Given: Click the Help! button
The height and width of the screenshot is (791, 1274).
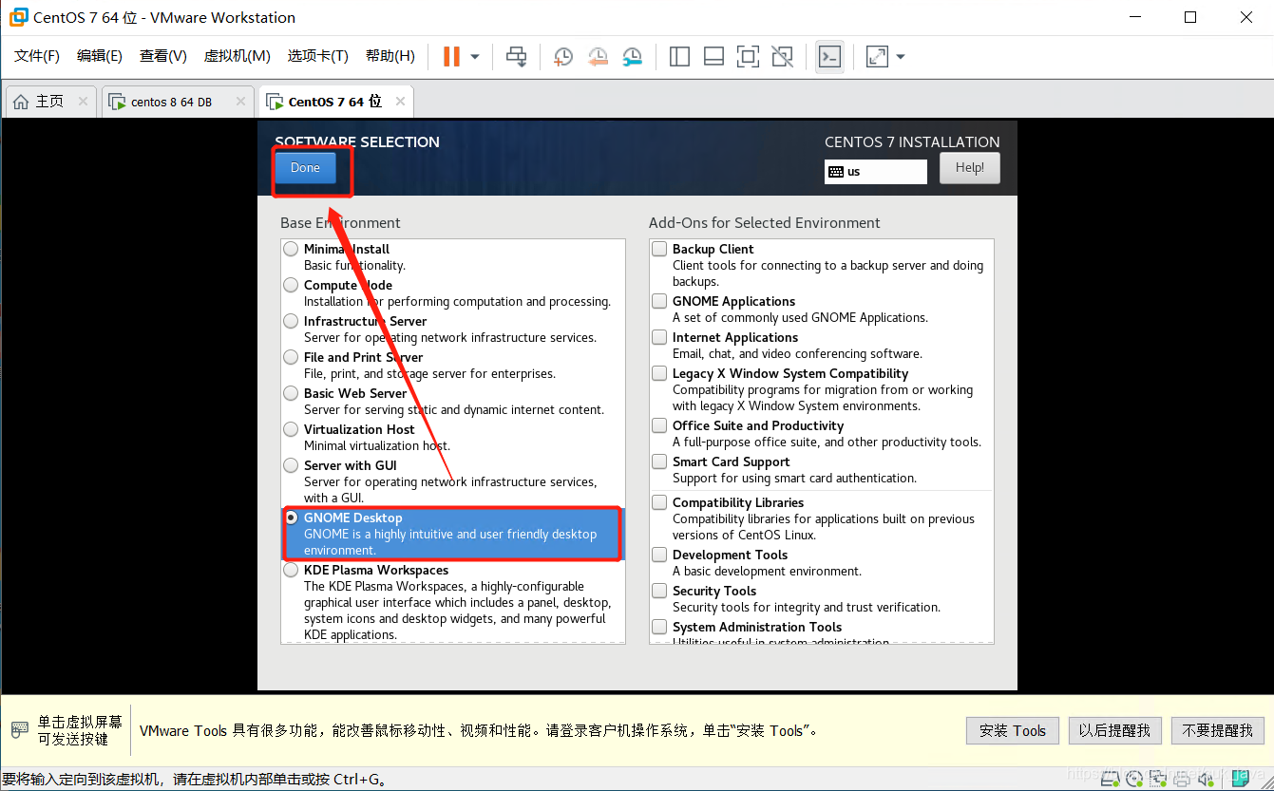Looking at the screenshot, I should [x=970, y=168].
